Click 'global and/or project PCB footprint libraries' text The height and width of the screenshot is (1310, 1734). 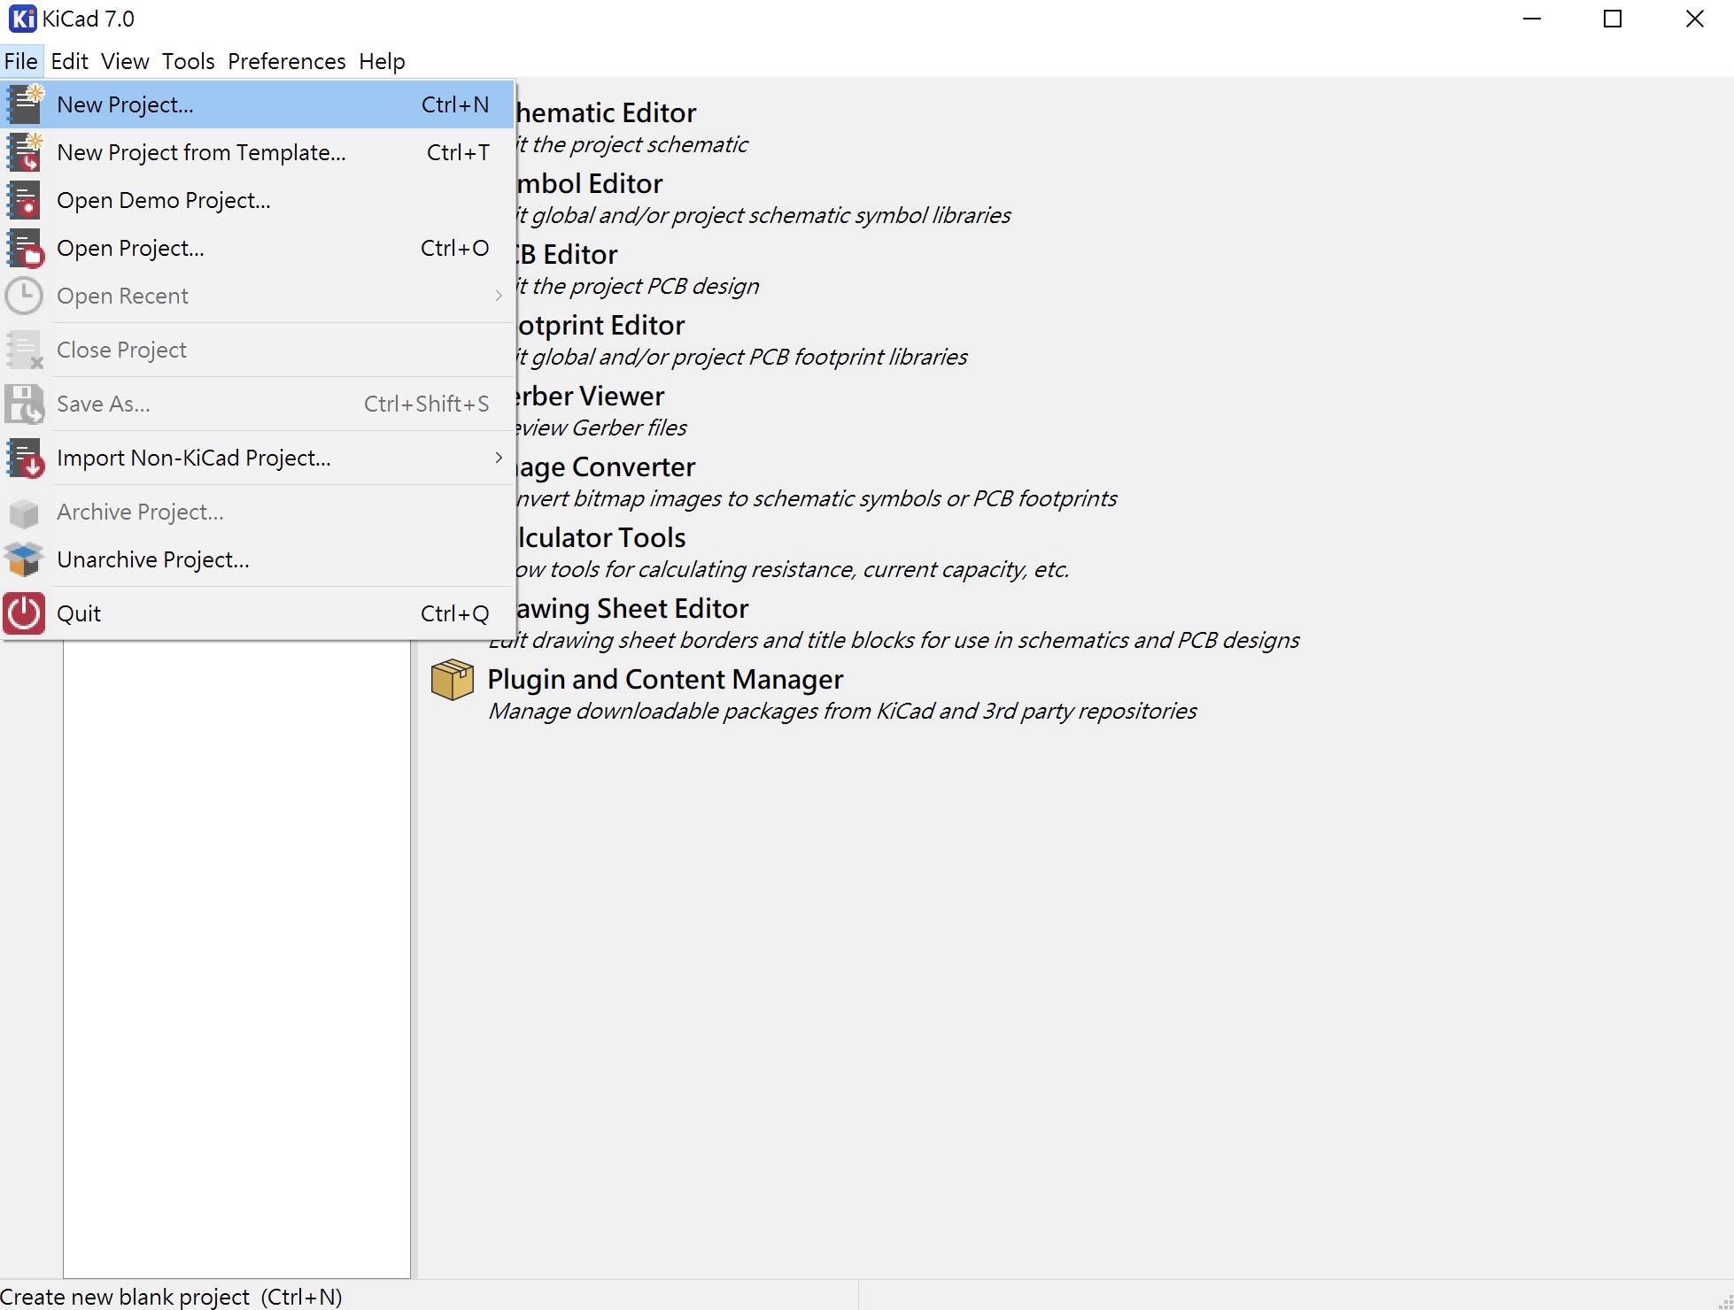click(x=749, y=358)
